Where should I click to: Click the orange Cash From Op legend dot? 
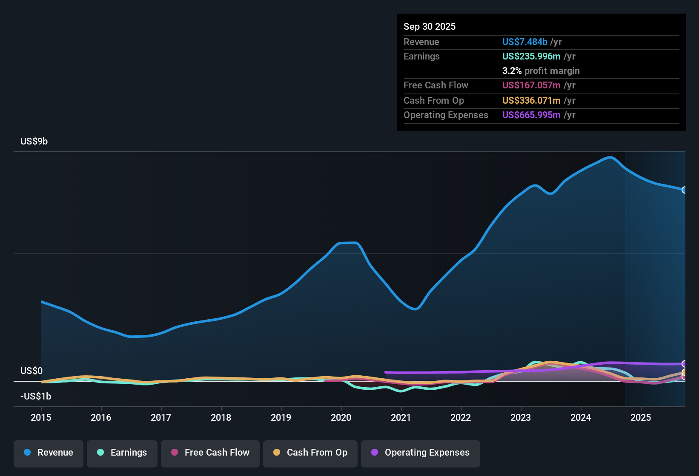(277, 453)
